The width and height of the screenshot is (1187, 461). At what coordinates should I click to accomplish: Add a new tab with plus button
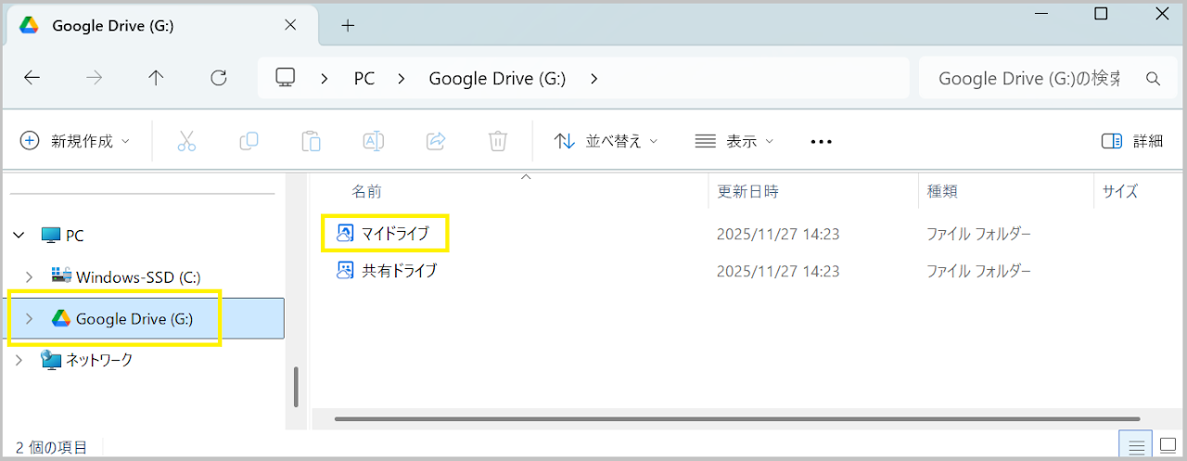pos(348,25)
